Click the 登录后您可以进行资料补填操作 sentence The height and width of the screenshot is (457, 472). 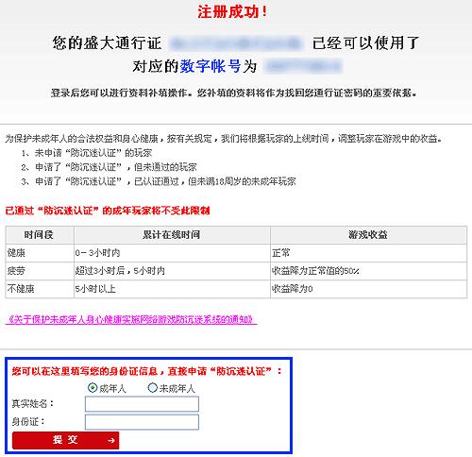tap(233, 93)
